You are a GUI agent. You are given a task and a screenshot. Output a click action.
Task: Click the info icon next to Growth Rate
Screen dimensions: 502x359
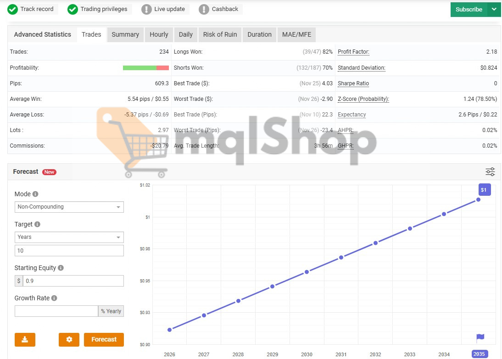pyautogui.click(x=54, y=298)
